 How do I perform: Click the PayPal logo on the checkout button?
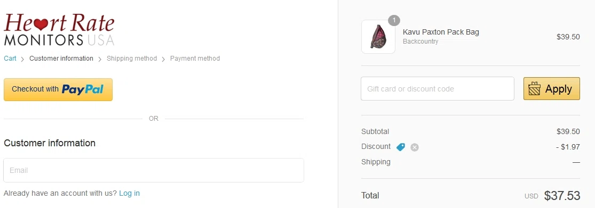coord(83,89)
